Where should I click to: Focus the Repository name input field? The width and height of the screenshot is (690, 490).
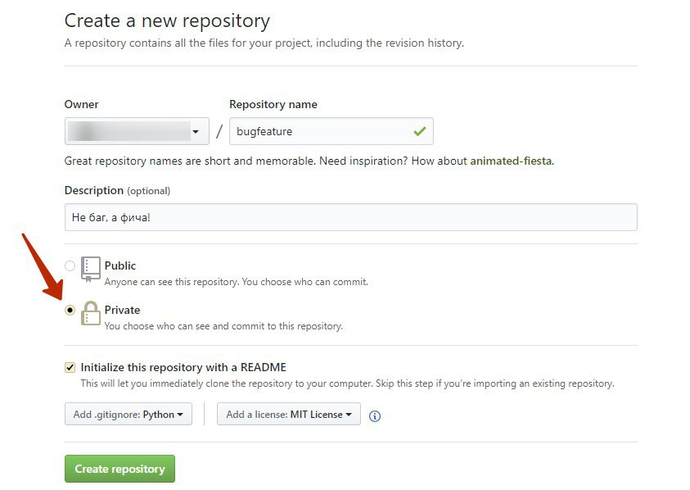point(319,131)
